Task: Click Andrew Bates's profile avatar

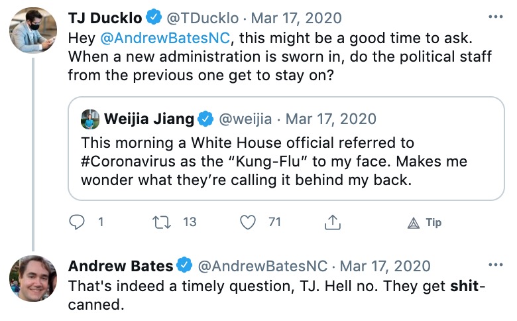Action: pyautogui.click(x=33, y=279)
